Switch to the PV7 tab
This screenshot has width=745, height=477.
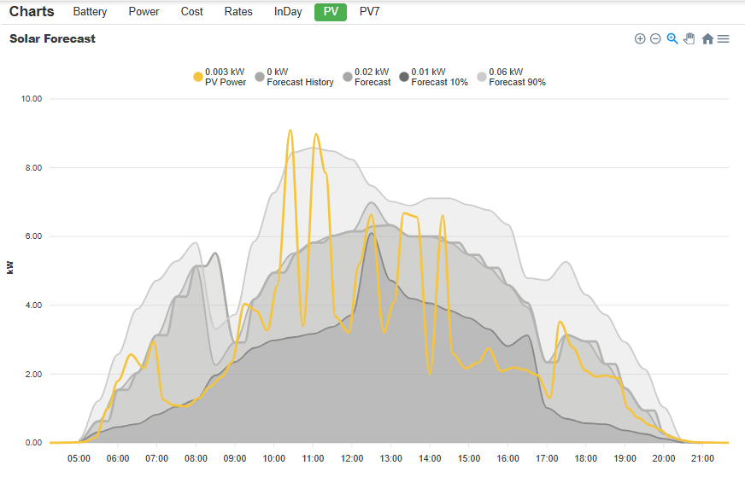point(370,12)
